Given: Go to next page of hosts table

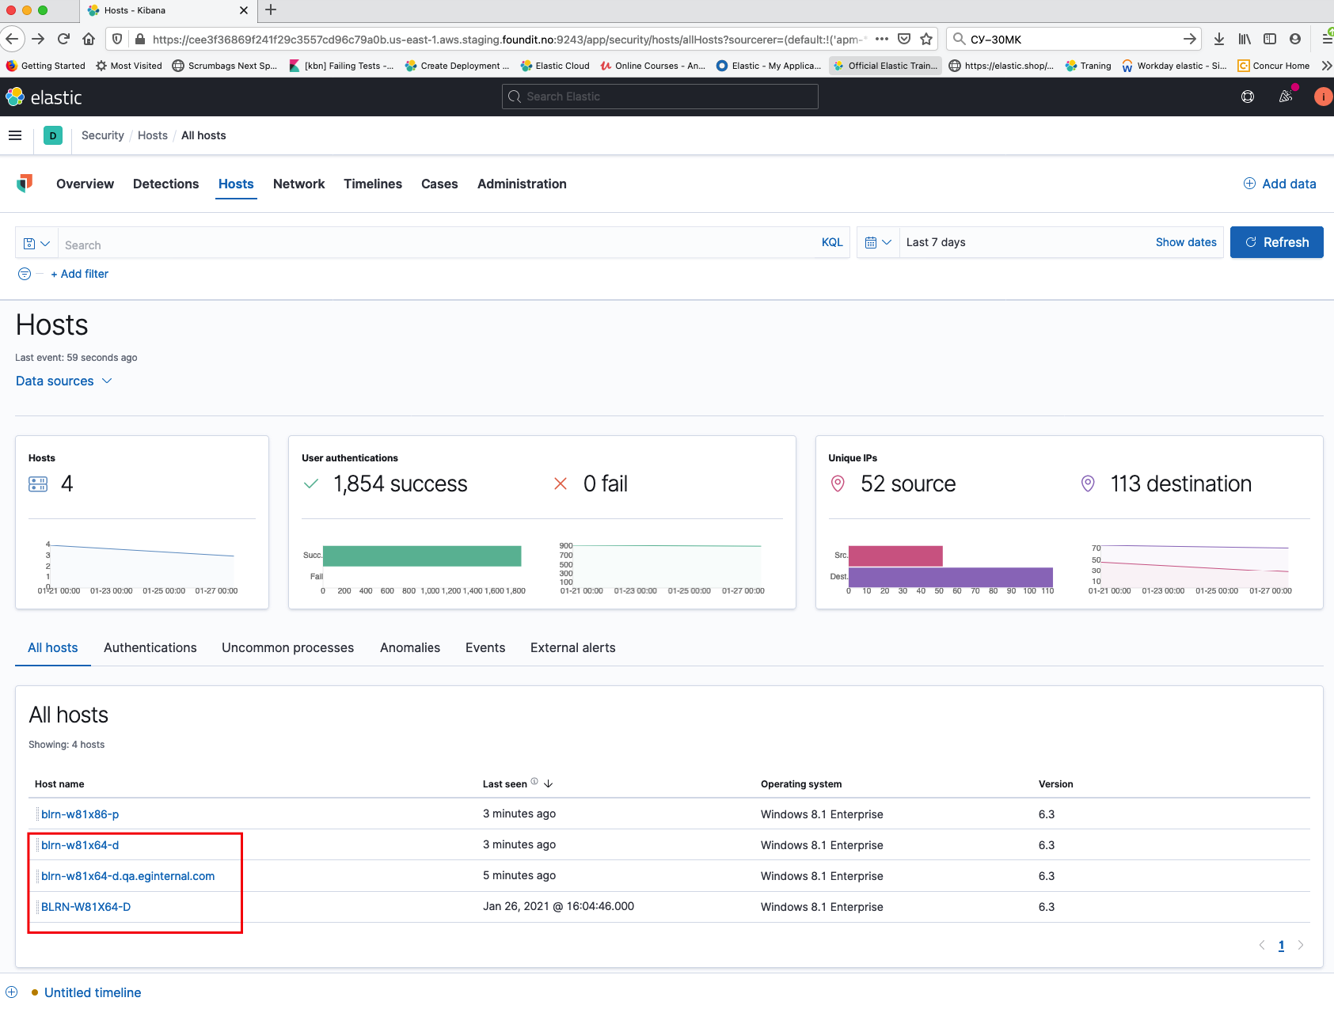Looking at the screenshot, I should pos(1301,945).
